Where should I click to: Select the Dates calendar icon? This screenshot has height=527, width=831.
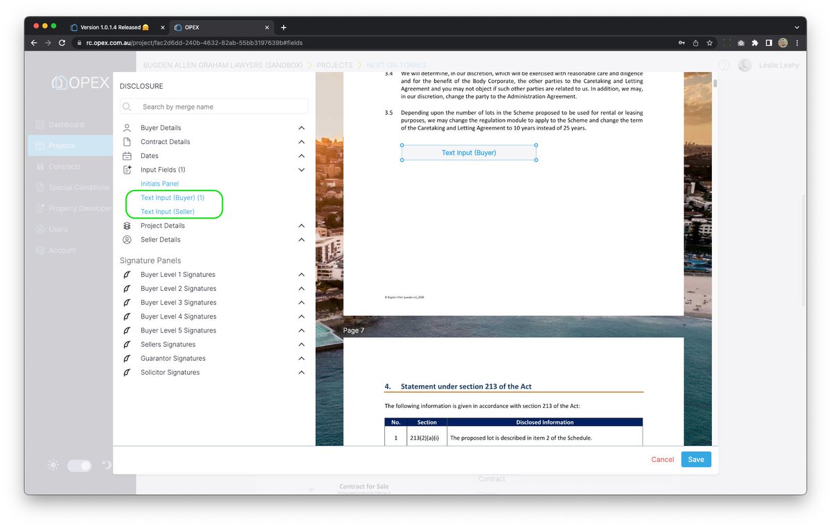pos(126,155)
